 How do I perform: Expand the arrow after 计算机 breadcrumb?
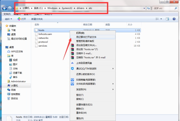(32, 8)
